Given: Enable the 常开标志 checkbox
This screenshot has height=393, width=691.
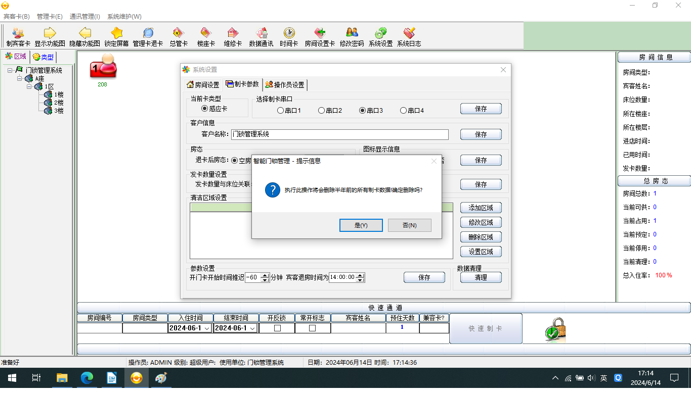Looking at the screenshot, I should pyautogui.click(x=312, y=328).
